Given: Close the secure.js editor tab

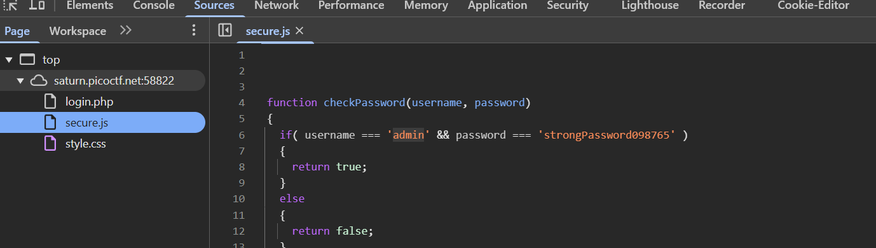Looking at the screenshot, I should (299, 31).
